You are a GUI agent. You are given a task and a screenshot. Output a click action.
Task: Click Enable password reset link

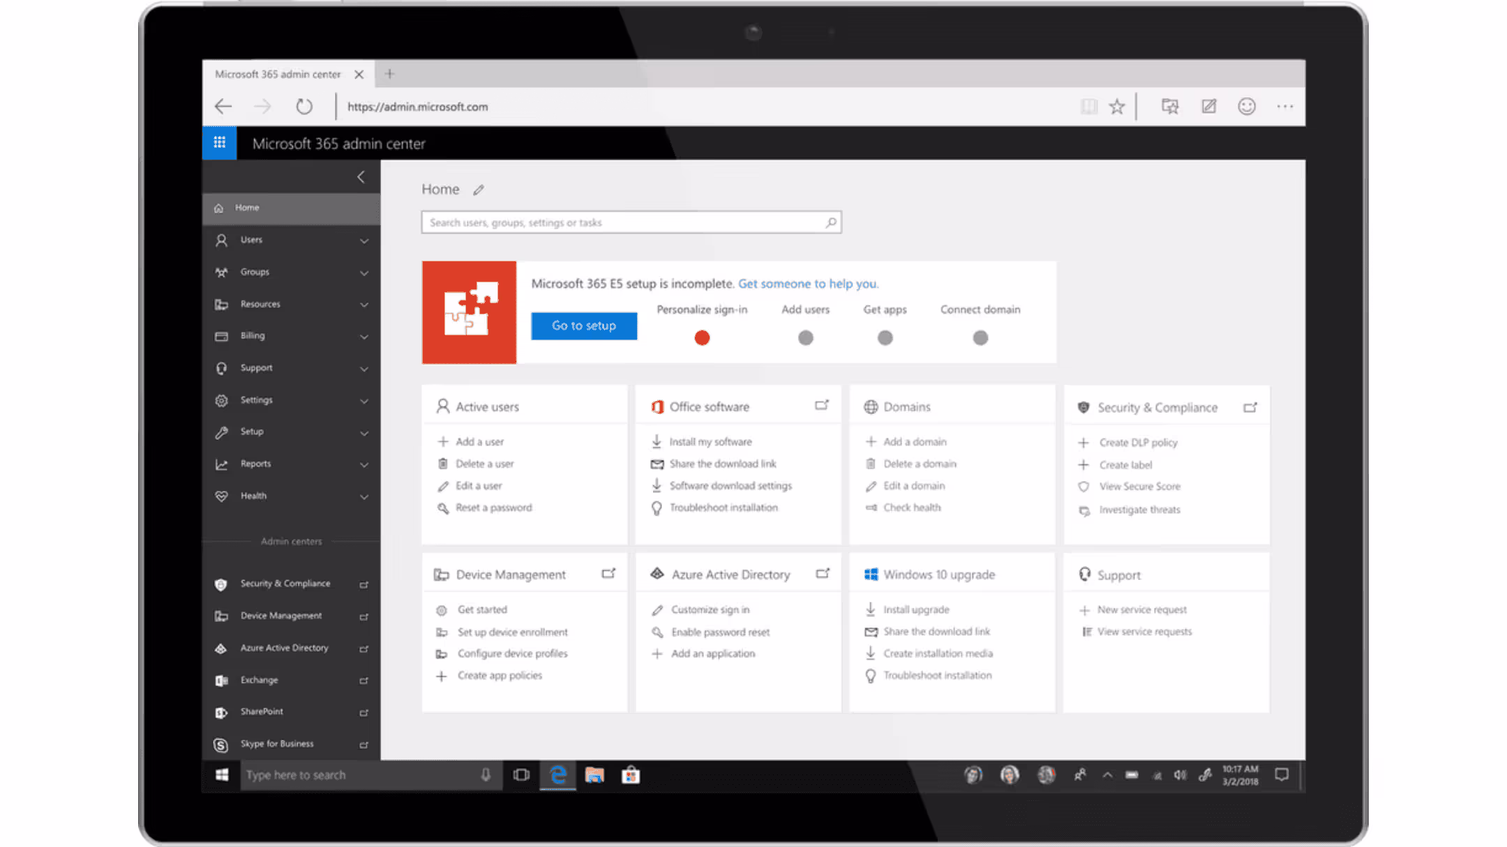click(x=720, y=632)
